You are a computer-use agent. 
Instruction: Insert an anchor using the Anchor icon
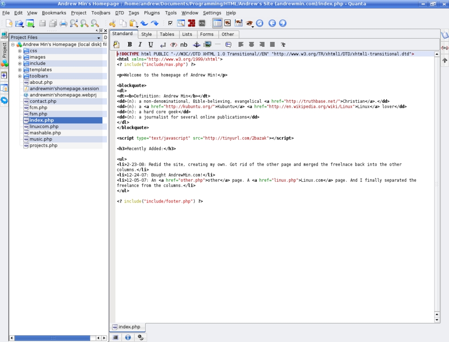click(196, 45)
